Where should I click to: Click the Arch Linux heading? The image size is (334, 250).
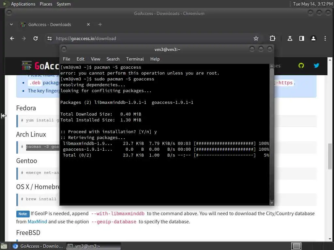31,134
